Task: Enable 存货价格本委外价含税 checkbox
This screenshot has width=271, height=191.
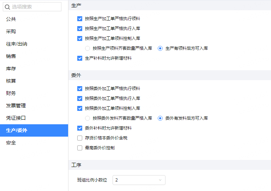Action: pos(80,138)
